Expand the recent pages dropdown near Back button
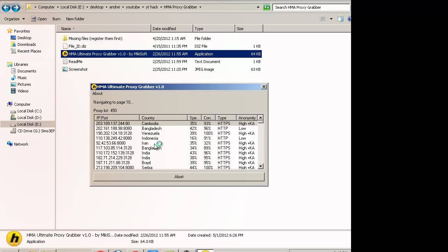 23,7
